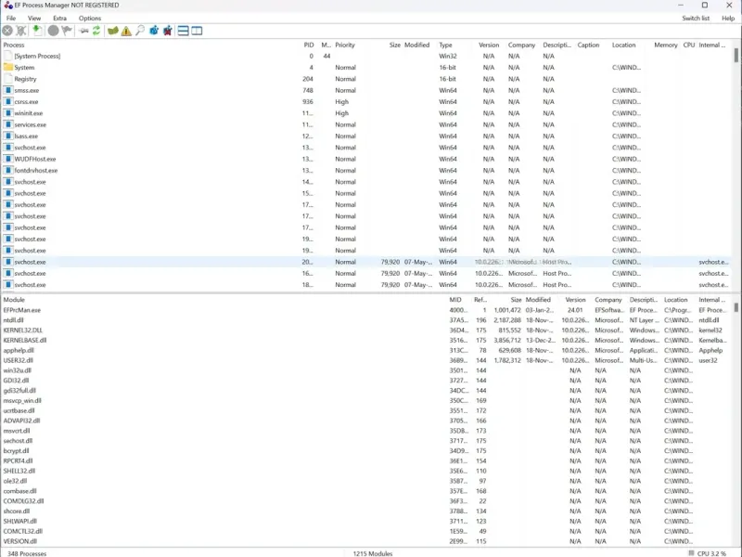Sort processes by Priority column header
Viewport: 742px width, 557px height.
coord(345,45)
